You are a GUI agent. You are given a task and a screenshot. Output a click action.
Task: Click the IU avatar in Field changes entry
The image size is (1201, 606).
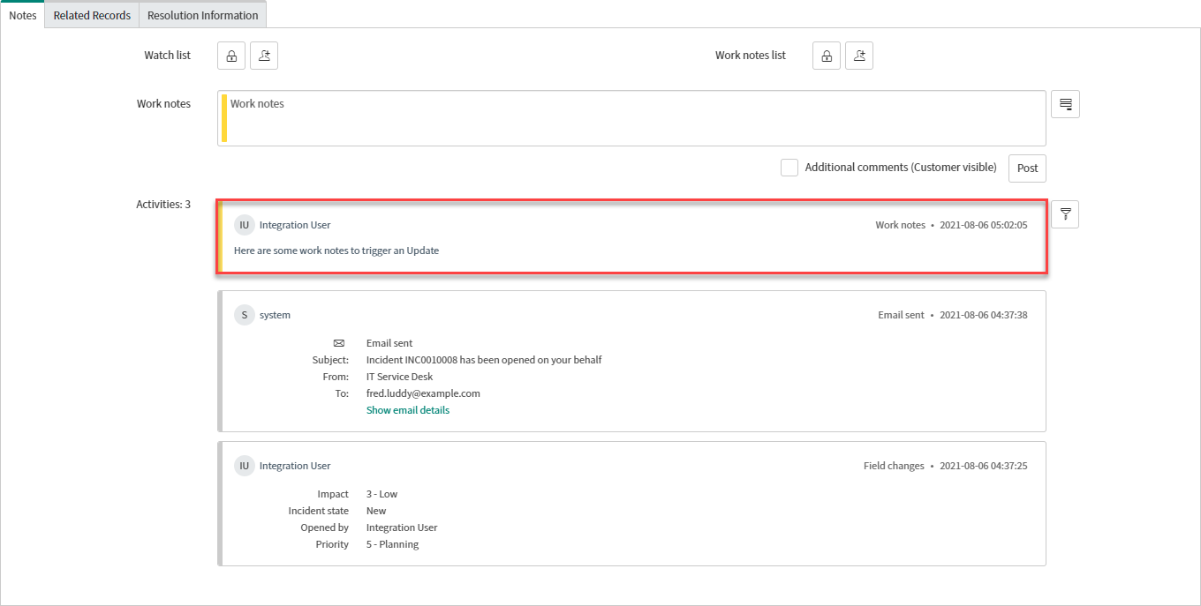pyautogui.click(x=244, y=466)
